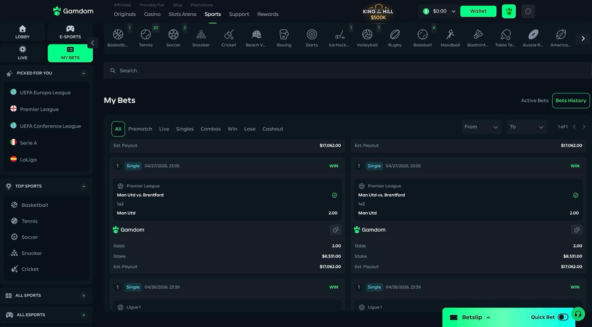Expand the Betslip panel
This screenshot has height=327, width=592.
[472, 317]
